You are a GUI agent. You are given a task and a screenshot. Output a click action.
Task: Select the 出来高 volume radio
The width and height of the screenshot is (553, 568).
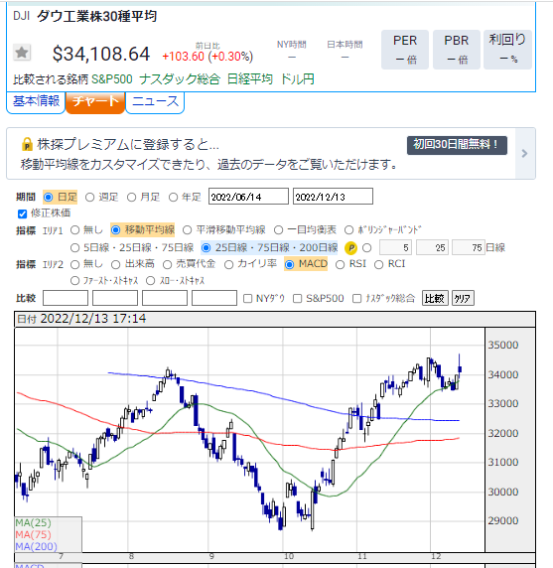pyautogui.click(x=115, y=265)
